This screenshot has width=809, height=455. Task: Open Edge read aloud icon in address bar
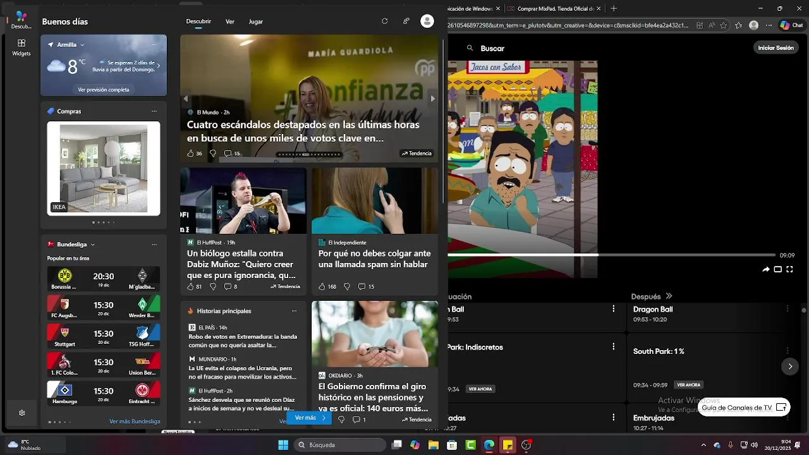pos(711,25)
